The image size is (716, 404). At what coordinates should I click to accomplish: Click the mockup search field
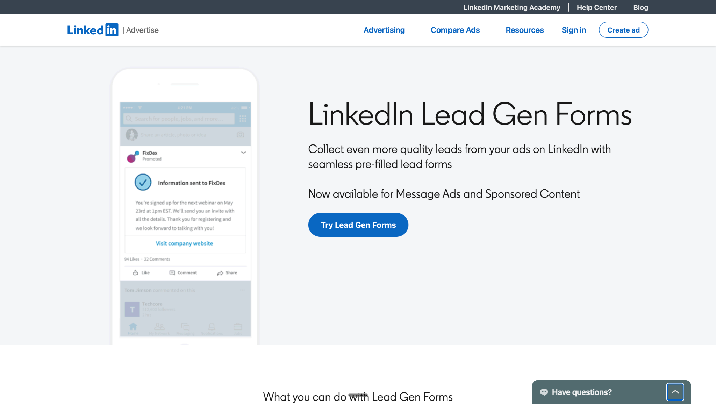point(179,119)
